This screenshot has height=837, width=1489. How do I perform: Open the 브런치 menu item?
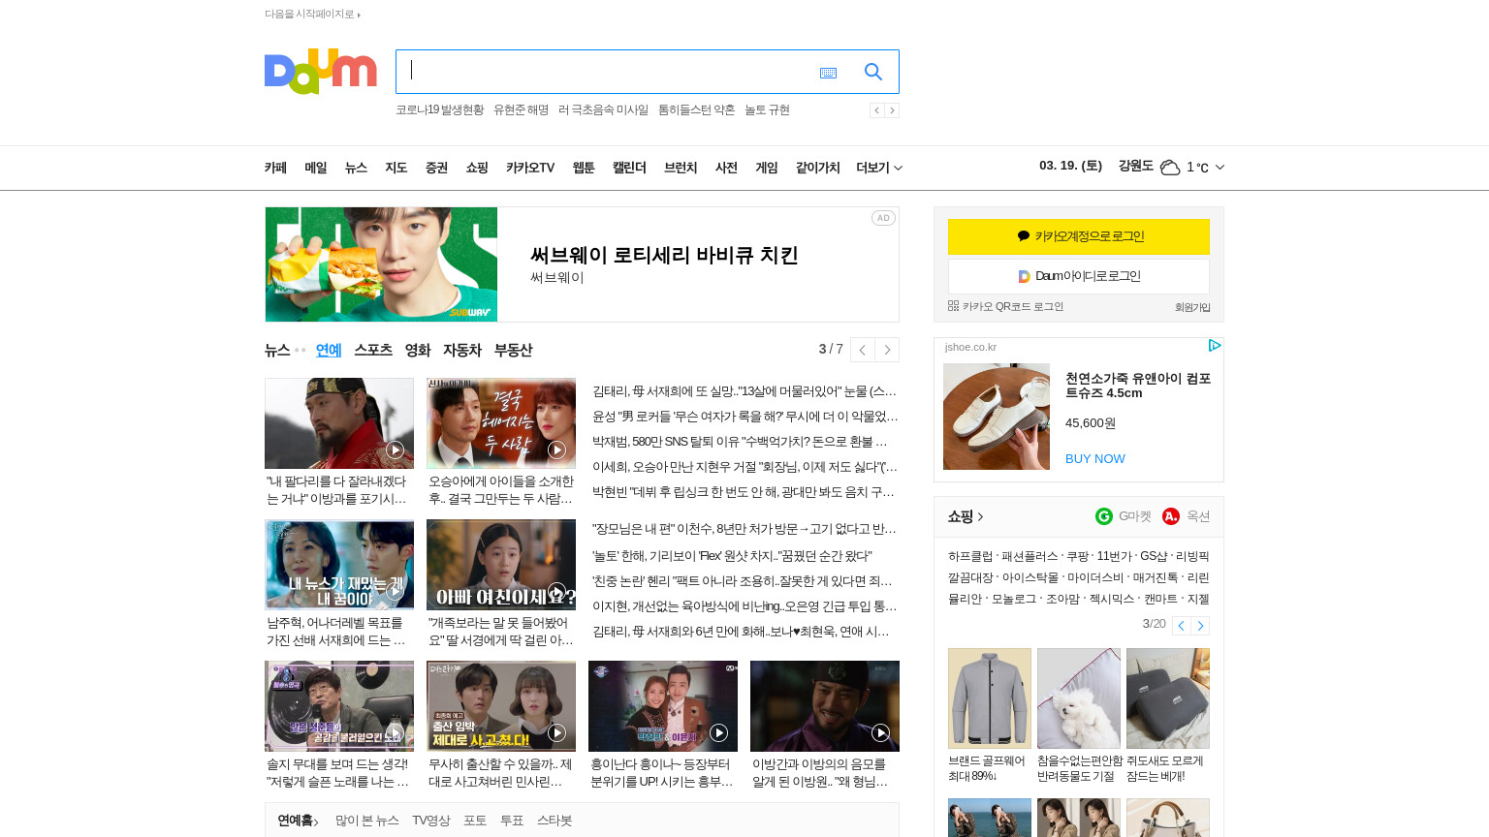681,168
